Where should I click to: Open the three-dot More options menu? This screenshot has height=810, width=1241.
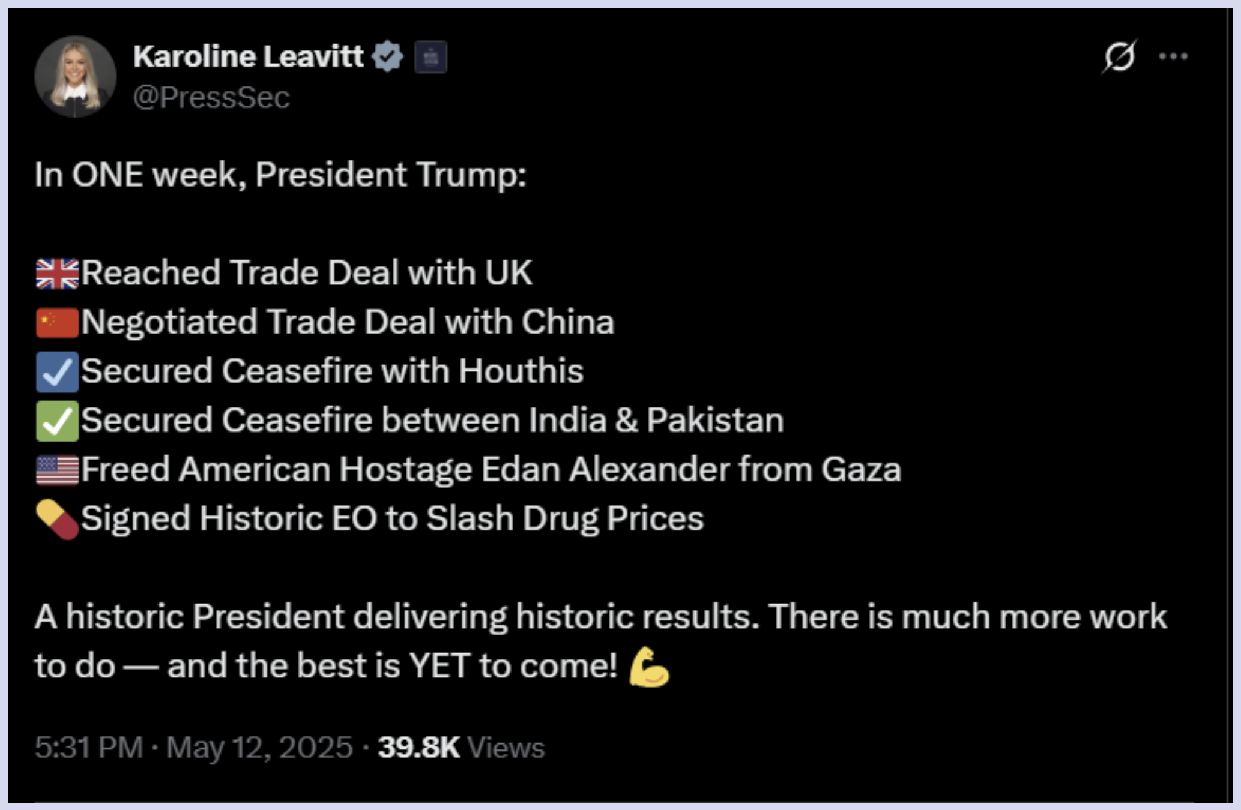1173,57
